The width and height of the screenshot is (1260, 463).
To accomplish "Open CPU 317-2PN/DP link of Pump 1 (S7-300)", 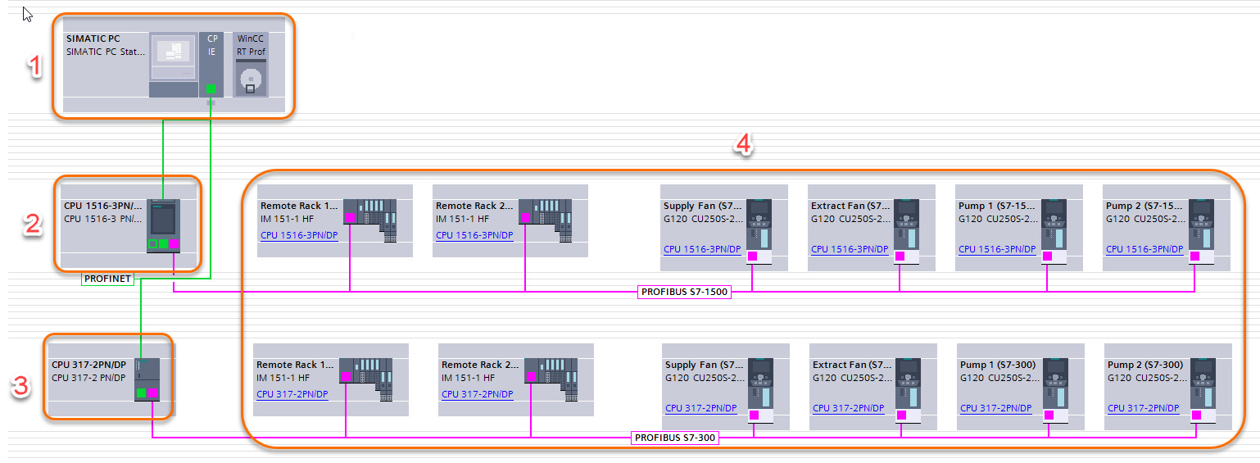I will pos(996,408).
